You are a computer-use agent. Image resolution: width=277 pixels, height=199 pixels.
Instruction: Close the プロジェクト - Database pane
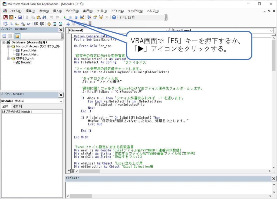pos(61,30)
